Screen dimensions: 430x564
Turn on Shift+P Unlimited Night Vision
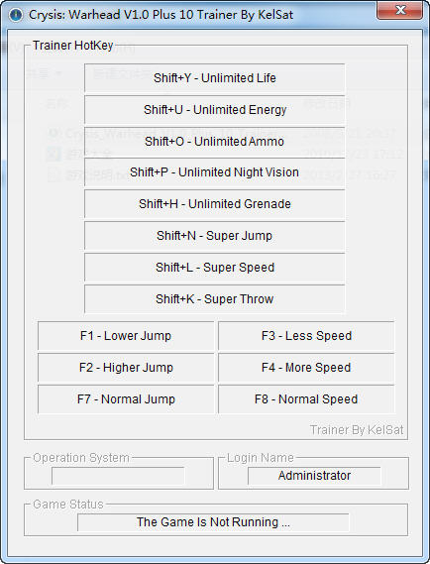pos(215,172)
